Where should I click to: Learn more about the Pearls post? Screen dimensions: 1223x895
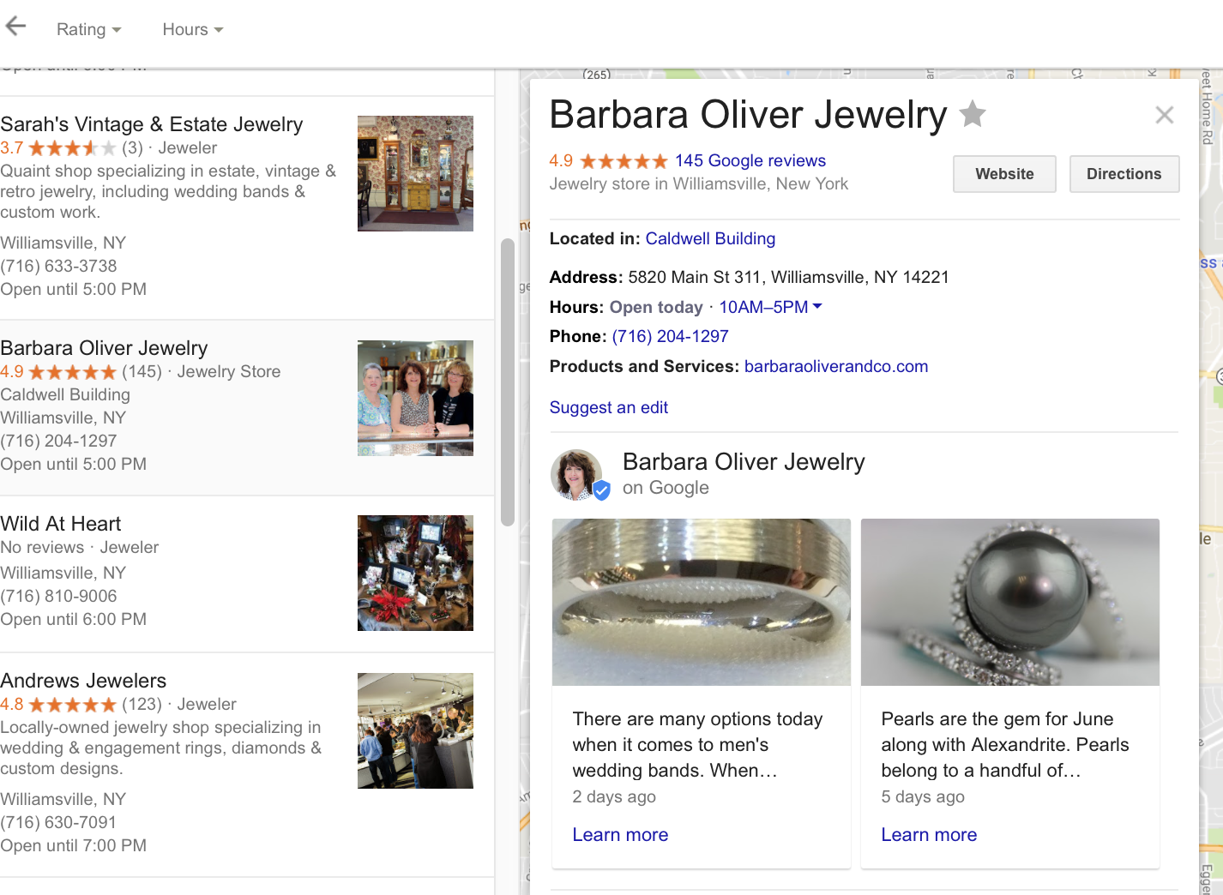[x=929, y=834]
